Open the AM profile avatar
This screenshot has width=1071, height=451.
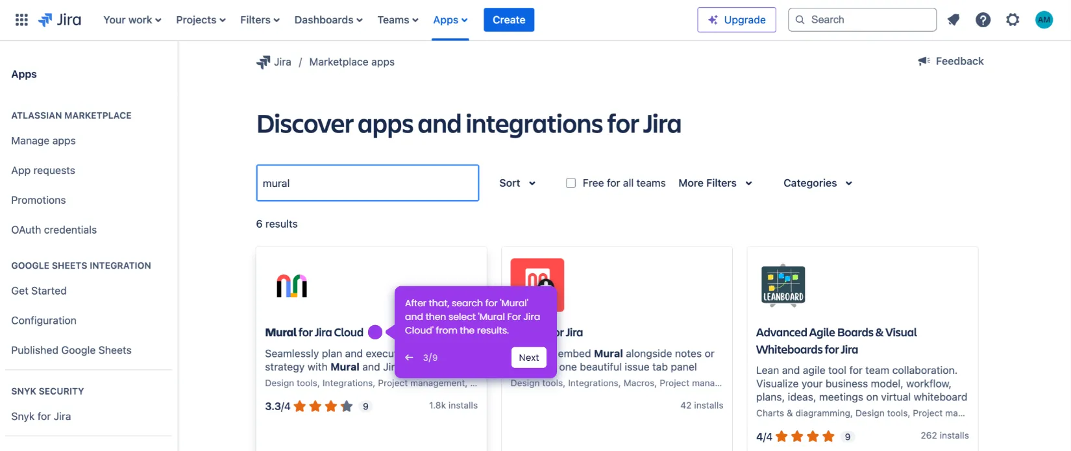(x=1044, y=20)
